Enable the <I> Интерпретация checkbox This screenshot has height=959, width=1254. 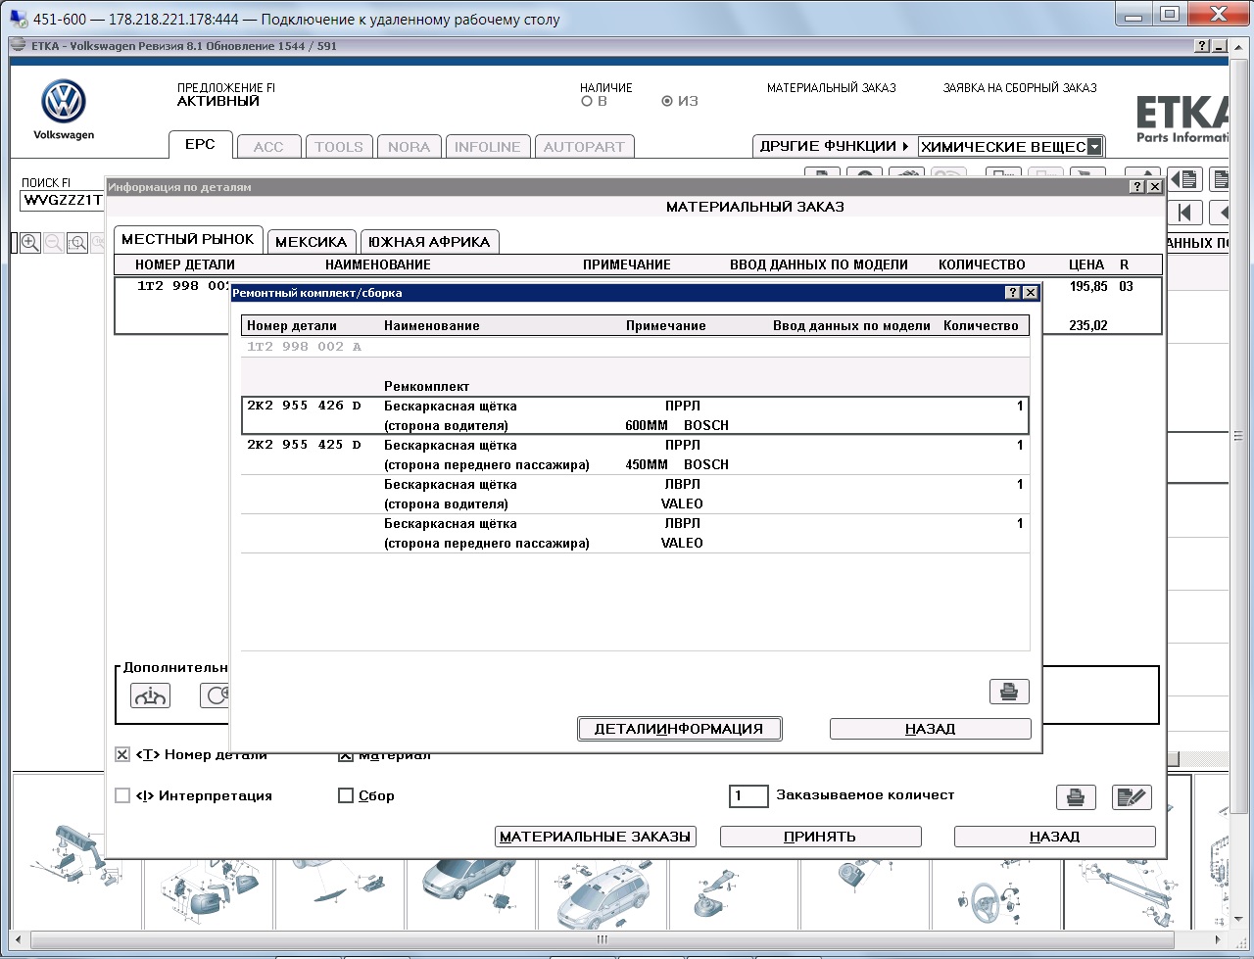tap(122, 796)
